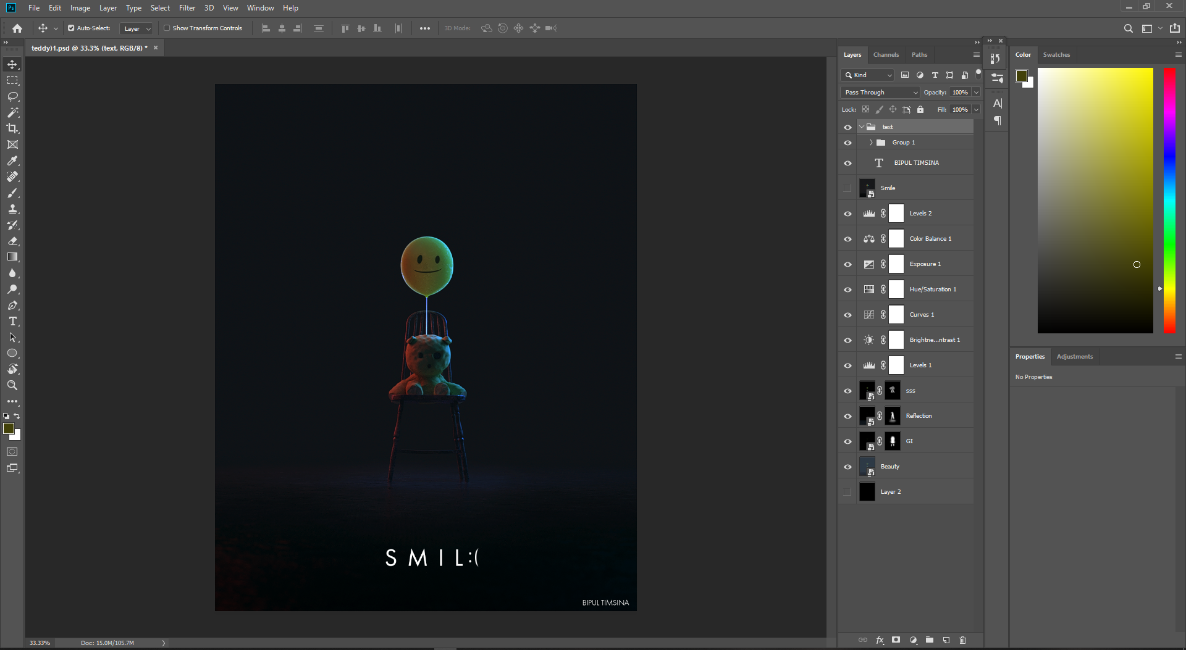Select the Lasso tool
The width and height of the screenshot is (1186, 650).
[12, 96]
